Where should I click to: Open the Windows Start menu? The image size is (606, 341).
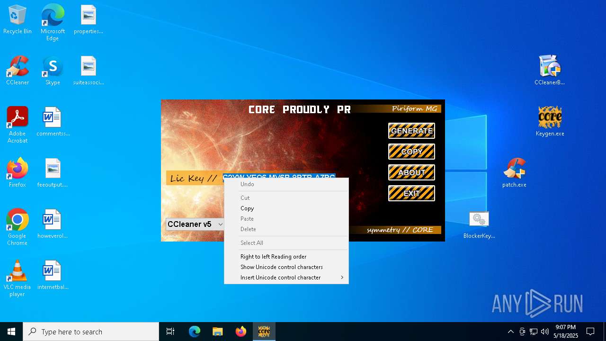coord(11,332)
